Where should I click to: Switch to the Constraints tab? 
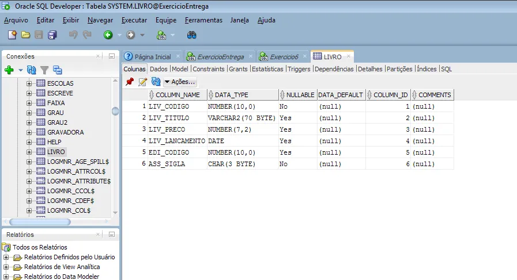point(208,69)
